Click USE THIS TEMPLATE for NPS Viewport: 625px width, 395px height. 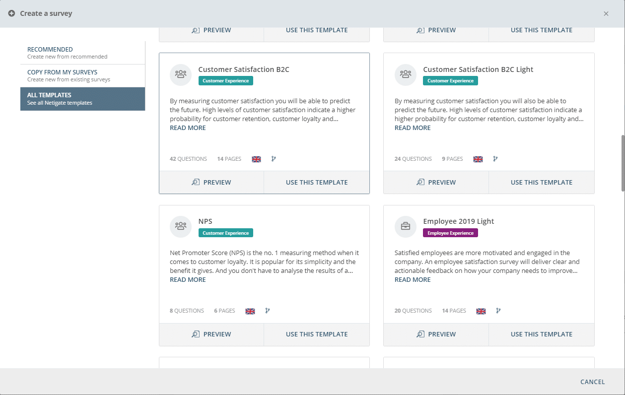coord(316,334)
